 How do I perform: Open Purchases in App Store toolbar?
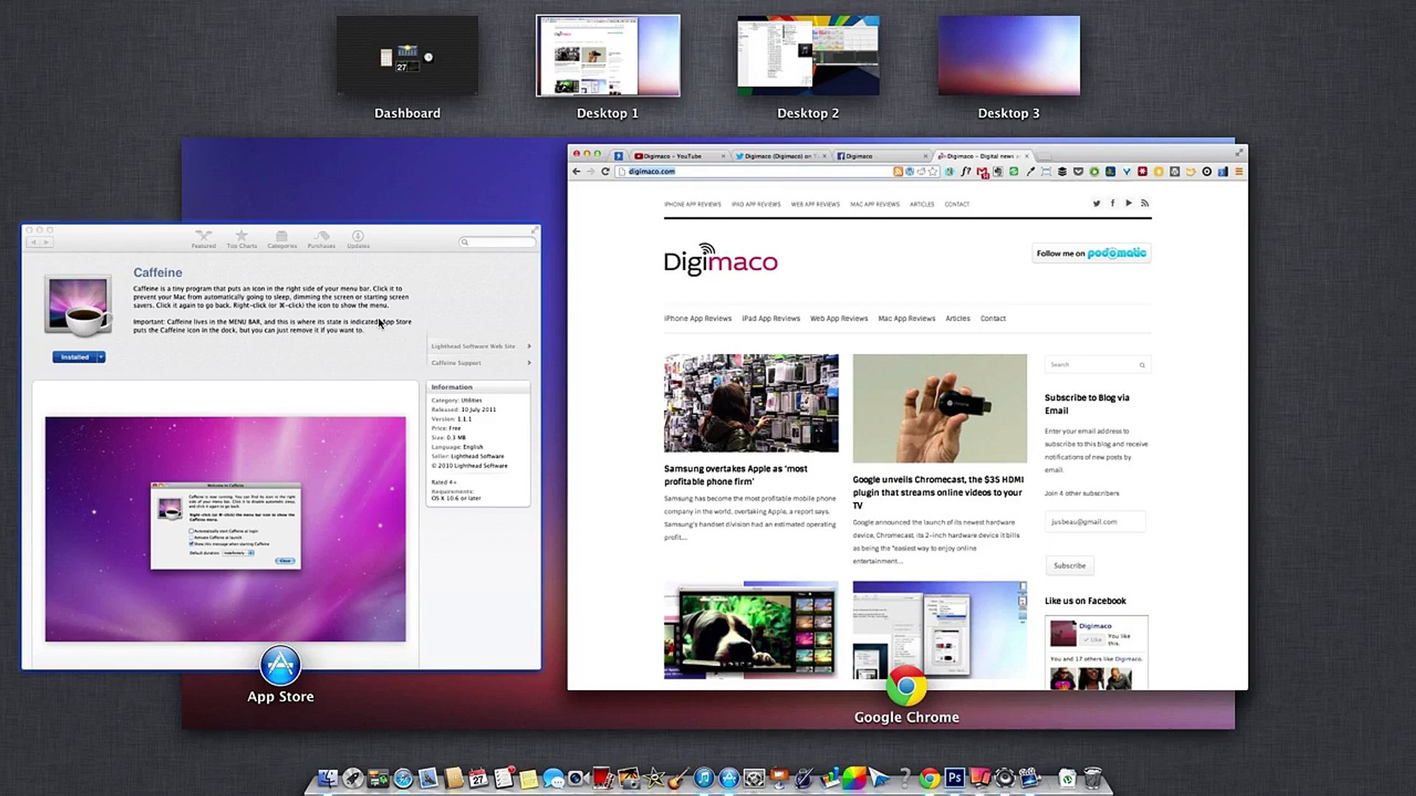pos(322,240)
